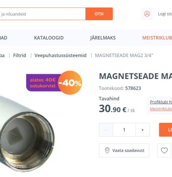Open the KATALOOGID menu item

coord(49,38)
